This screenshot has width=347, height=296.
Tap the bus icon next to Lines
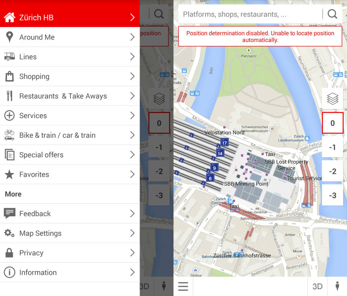[9, 57]
